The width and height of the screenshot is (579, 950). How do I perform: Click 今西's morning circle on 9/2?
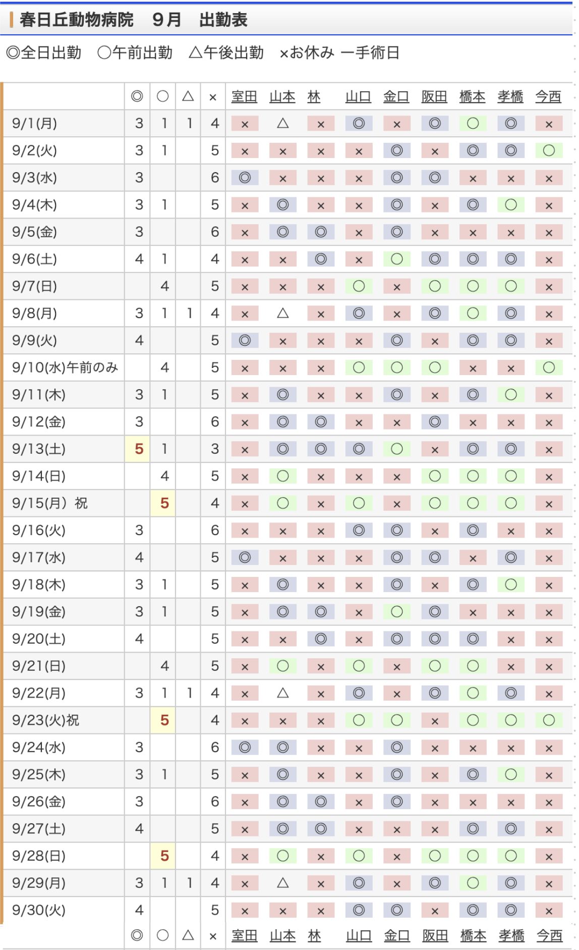tap(549, 150)
